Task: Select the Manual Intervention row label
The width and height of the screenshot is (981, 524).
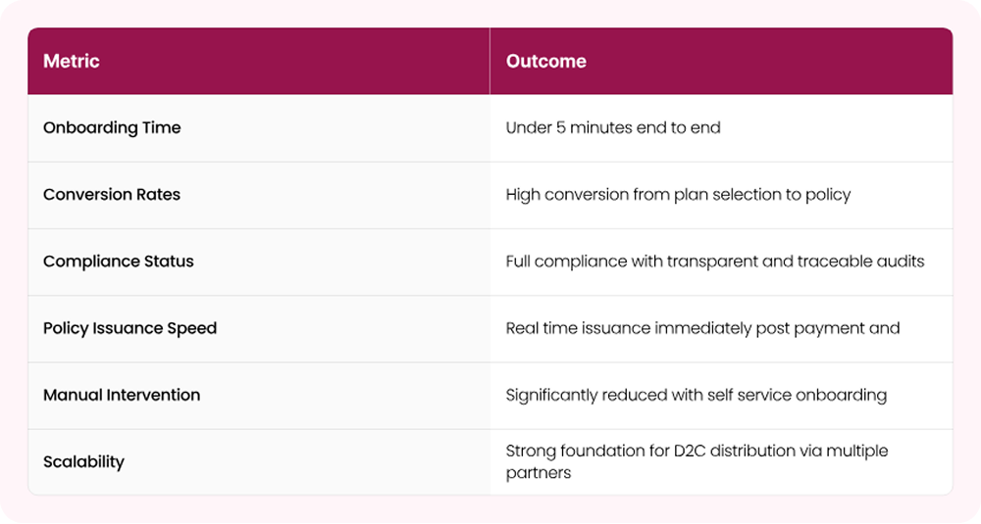Action: pos(122,395)
